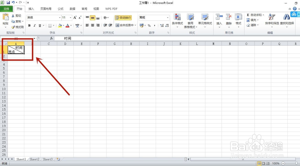Open the File (文件) tab
The image size is (300, 166).
coord(6,9)
